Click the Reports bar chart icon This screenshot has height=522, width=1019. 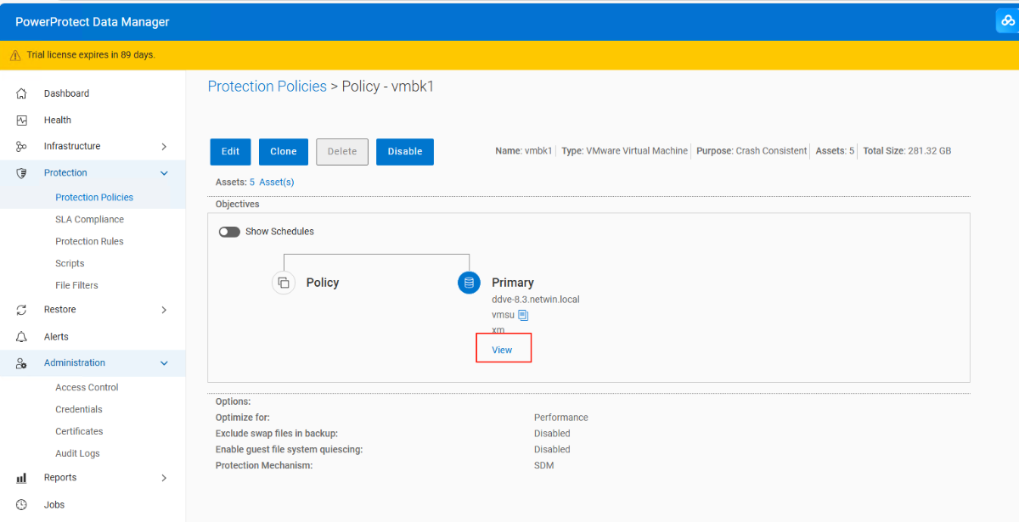coord(22,478)
